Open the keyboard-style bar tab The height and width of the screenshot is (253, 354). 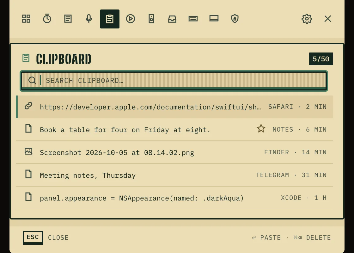tap(193, 19)
